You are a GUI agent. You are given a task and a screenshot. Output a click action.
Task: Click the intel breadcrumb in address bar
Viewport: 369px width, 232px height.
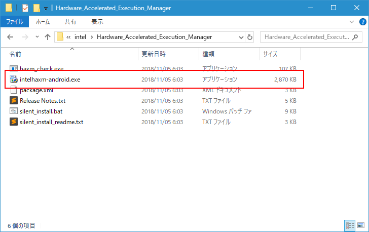tap(81, 37)
